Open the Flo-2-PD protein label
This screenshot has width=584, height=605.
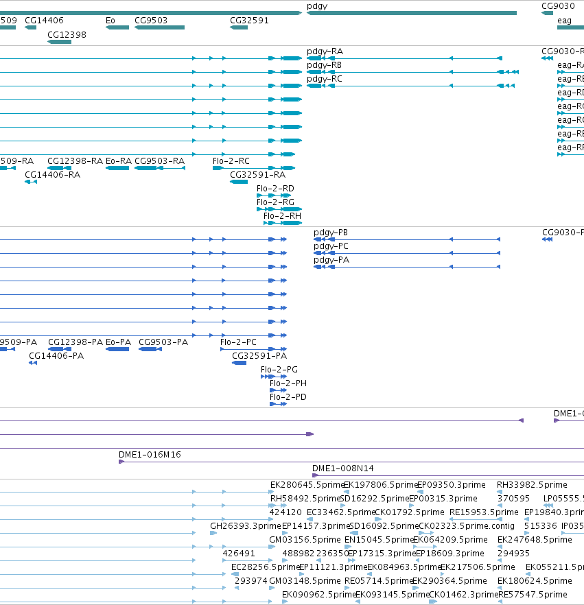pos(288,396)
